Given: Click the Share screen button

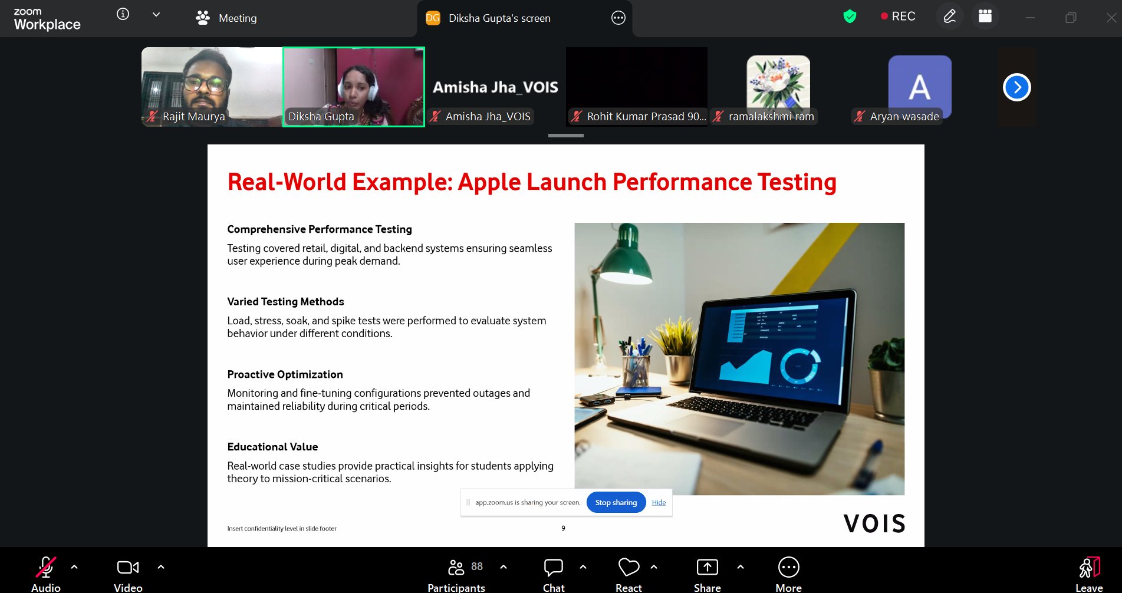Looking at the screenshot, I should pyautogui.click(x=708, y=573).
